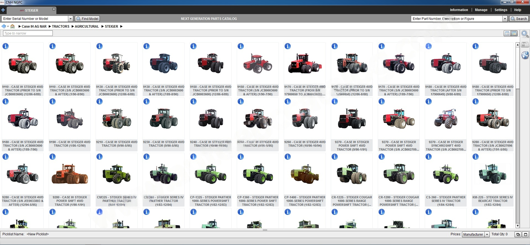This screenshot has width=530, height=245.
Task: Click the globe info icon in sidebar
Action: click(x=525, y=55)
